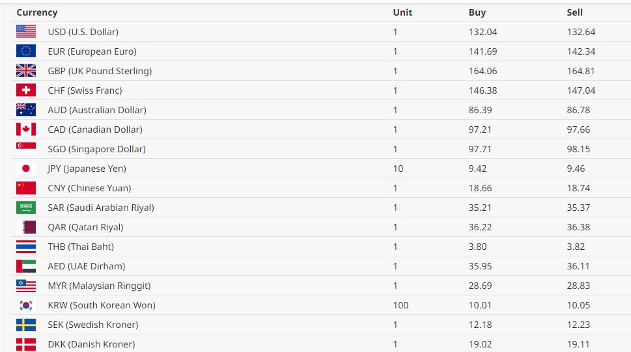Screen dimensions: 631x352
Task: Click the Buy column header
Action: click(477, 12)
